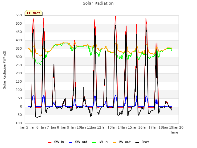
Task: Click the 350 y-axis tick label
Action: point(19,49)
